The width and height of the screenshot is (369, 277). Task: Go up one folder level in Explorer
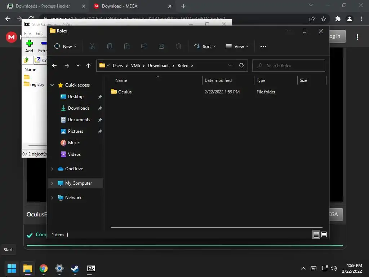pyautogui.click(x=89, y=66)
